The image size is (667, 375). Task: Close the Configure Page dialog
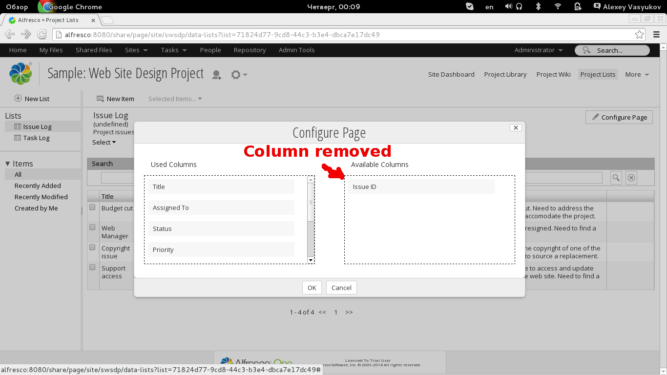pos(515,127)
